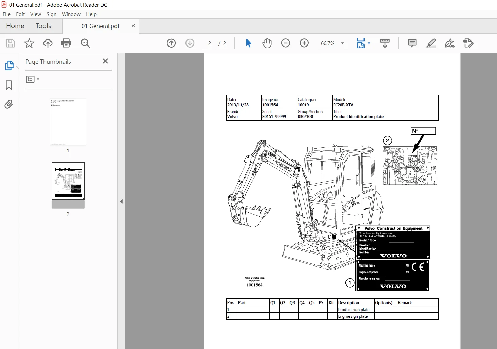Click the share/send file icon

point(468,43)
